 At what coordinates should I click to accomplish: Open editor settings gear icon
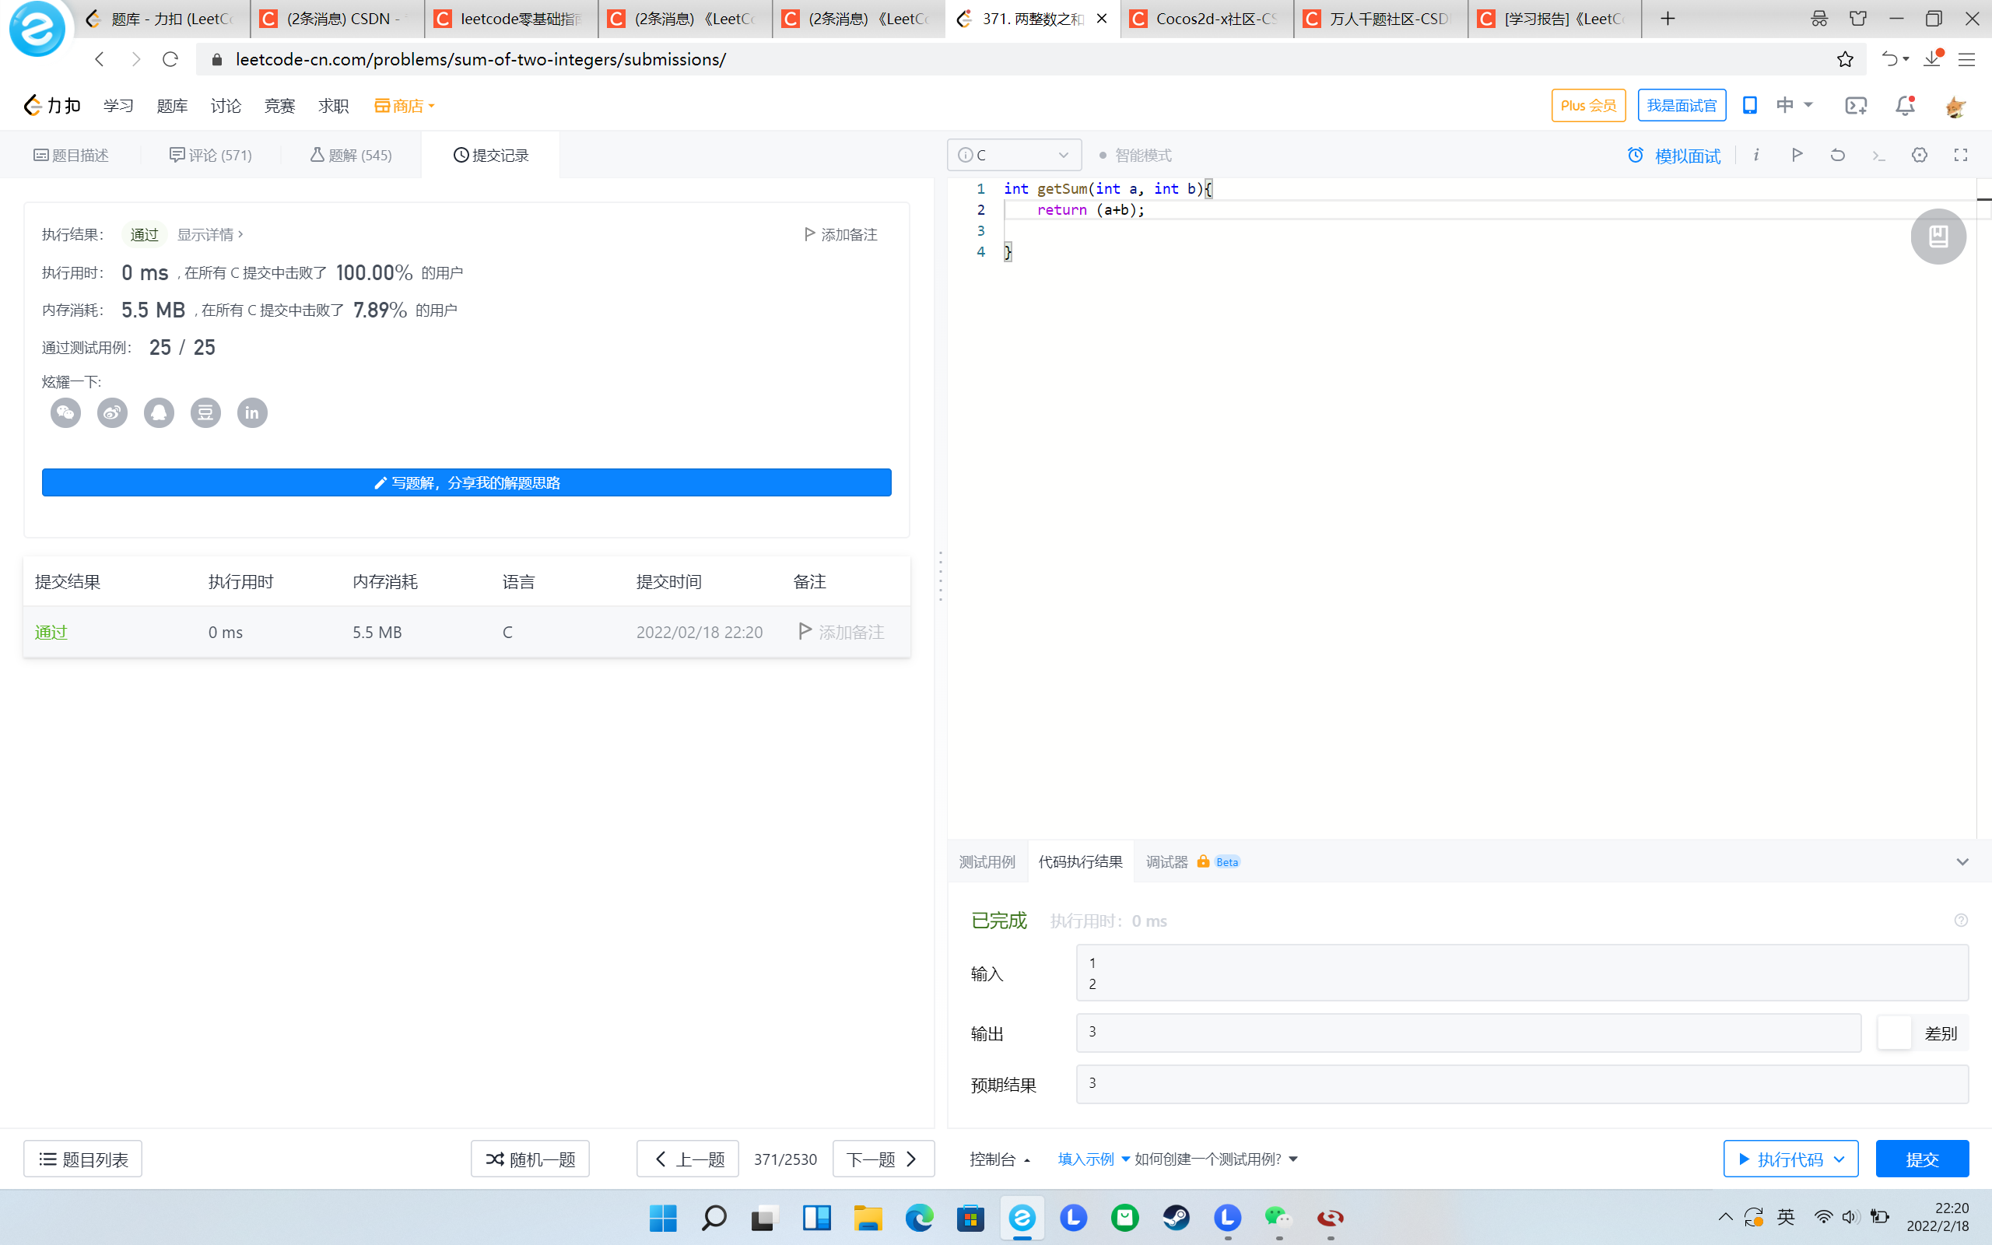coord(1920,155)
